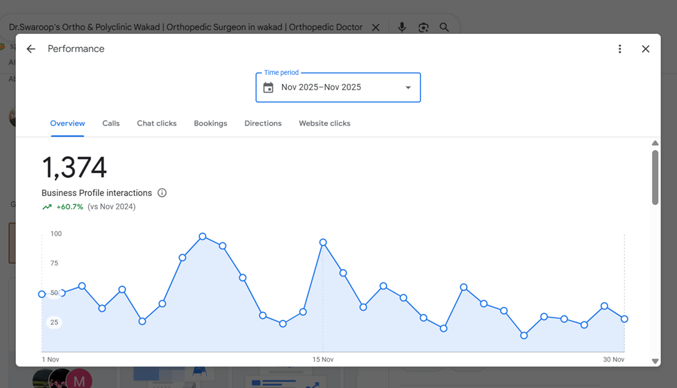Click the calendar icon in Time period
Screen dimensions: 677x388
tap(268, 87)
